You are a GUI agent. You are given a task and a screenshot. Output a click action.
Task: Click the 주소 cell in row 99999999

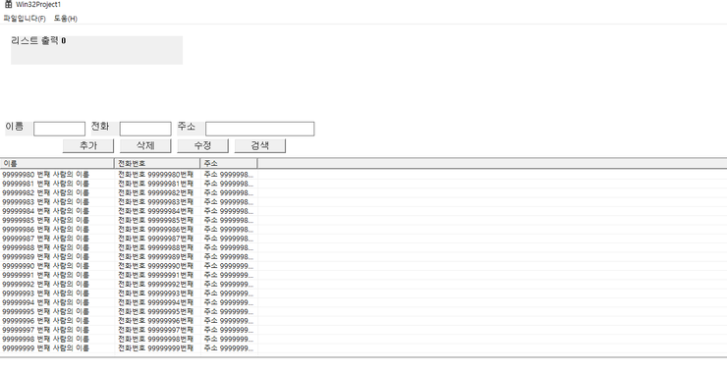click(229, 348)
